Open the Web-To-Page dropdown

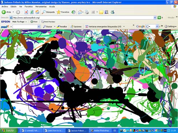(x=20, y=22)
